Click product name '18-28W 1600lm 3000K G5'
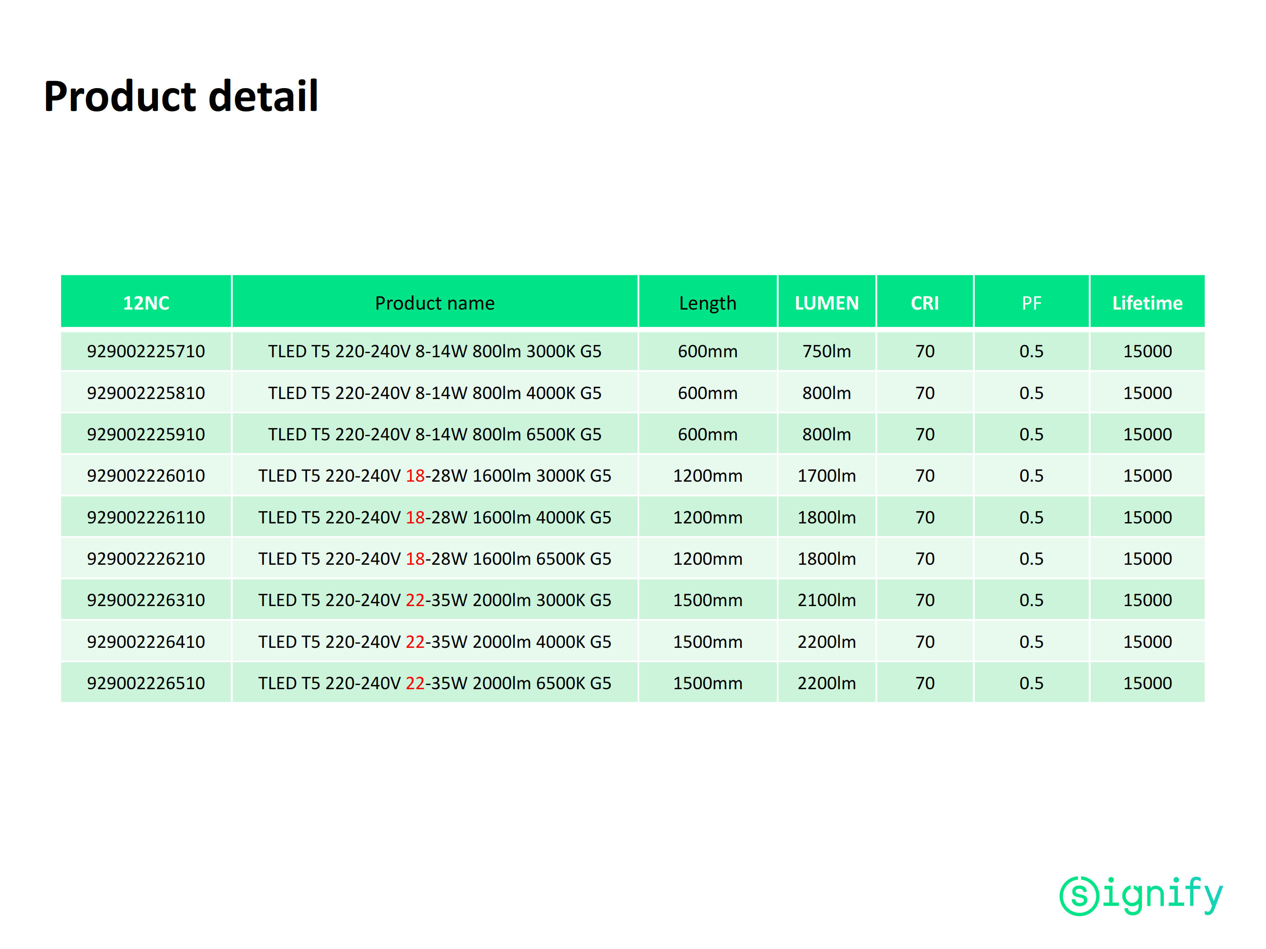Screen dimensions: 1266x949 (x=435, y=475)
